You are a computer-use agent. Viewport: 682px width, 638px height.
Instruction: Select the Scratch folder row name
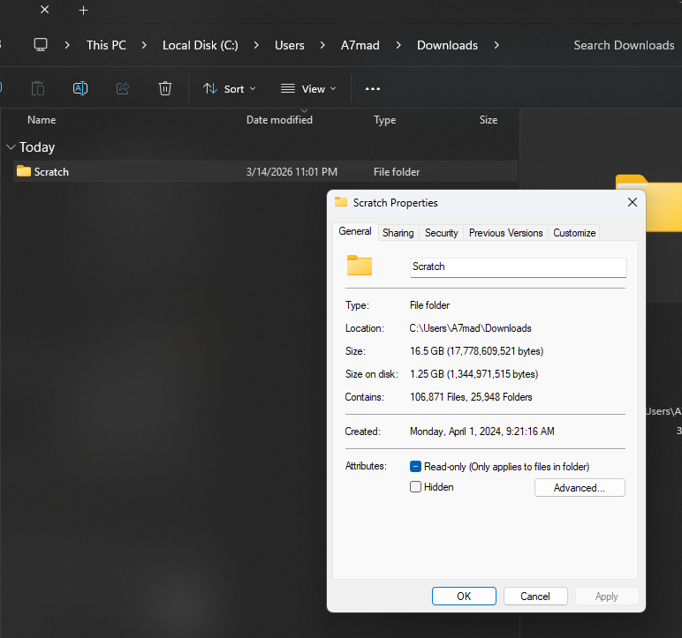tap(51, 172)
